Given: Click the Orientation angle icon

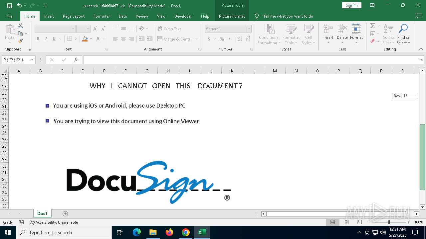Looking at the screenshot, I should point(142,29).
